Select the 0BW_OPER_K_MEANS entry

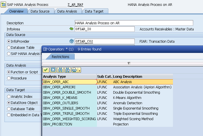click(x=70, y=98)
